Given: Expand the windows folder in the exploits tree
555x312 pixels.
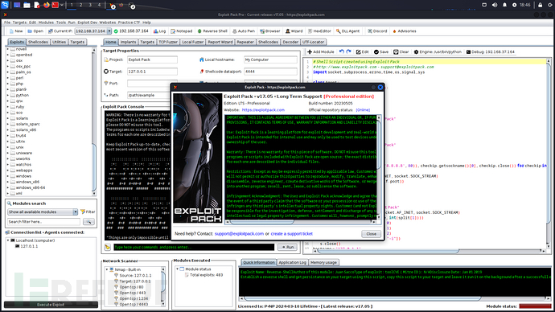Looking at the screenshot, I should (8, 176).
